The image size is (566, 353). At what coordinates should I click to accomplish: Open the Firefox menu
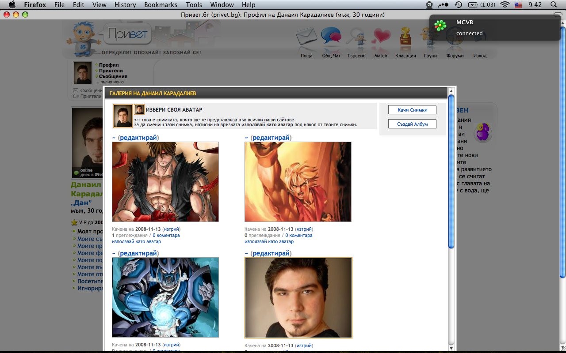[x=35, y=5]
